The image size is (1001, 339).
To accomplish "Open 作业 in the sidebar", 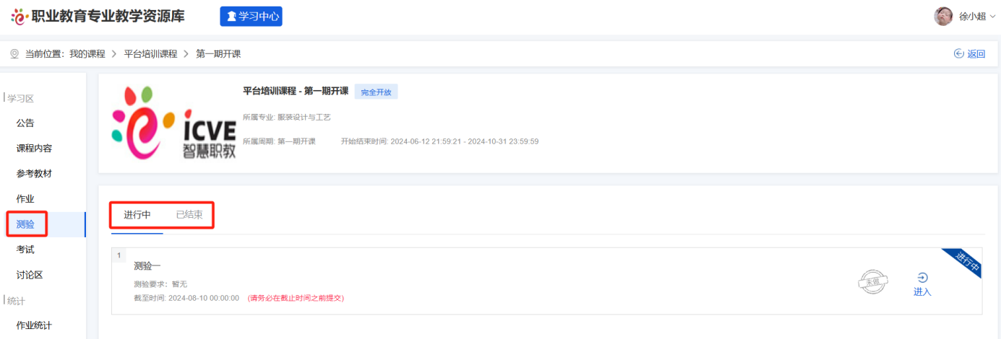I will point(25,198).
